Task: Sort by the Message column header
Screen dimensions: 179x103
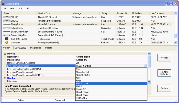Action: 85,13
